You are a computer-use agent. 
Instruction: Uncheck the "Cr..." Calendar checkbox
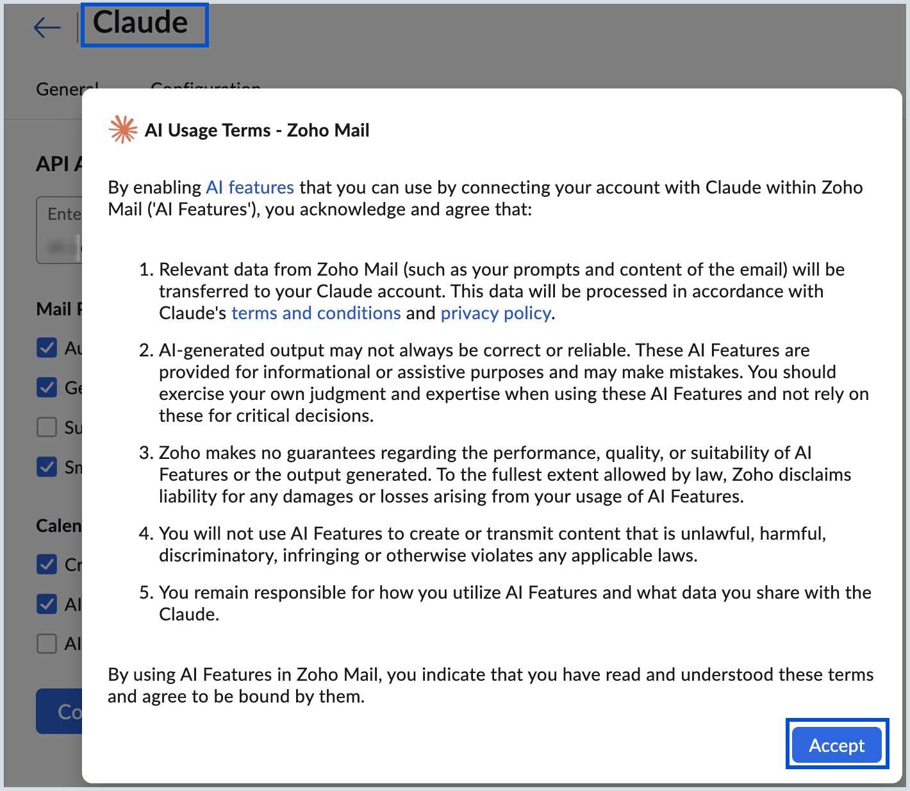pos(46,564)
